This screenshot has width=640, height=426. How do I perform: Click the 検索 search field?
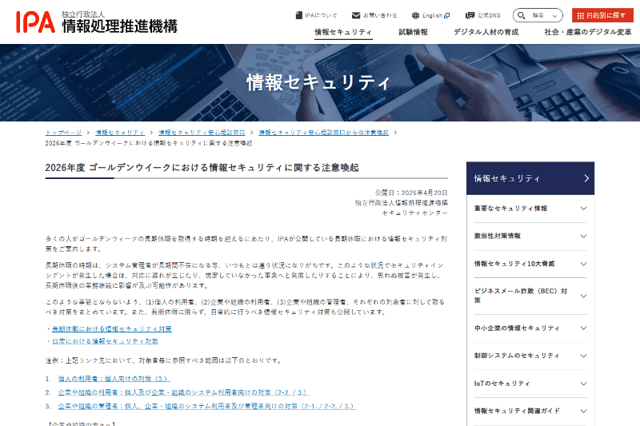tap(538, 15)
